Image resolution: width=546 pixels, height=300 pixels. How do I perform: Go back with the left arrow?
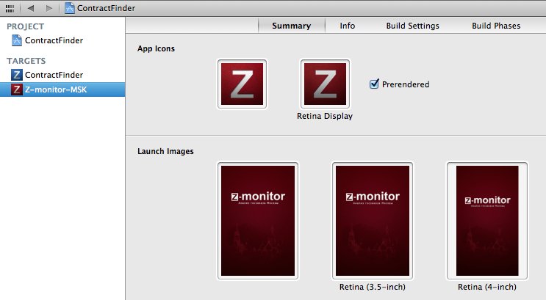tap(31, 8)
